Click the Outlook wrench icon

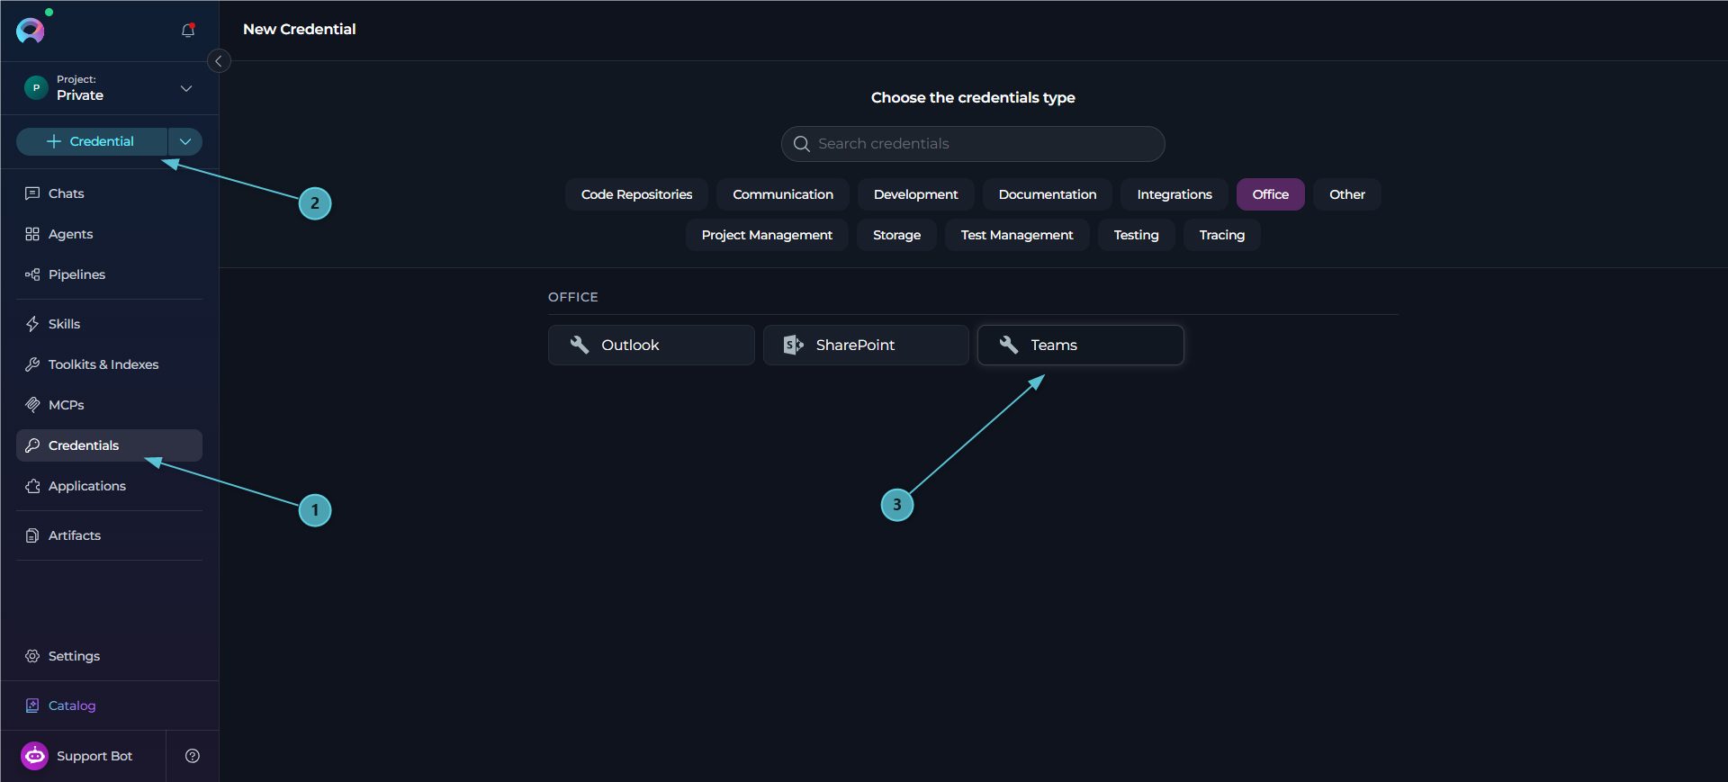580,345
